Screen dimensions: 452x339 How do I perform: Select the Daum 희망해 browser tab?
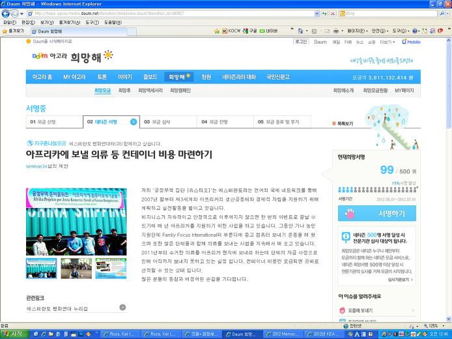79,31
